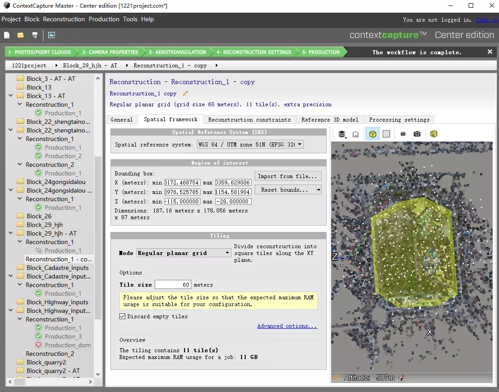Viewport: 499px width, 392px height.
Task: Open the layers display menu in 3D view
Action: (342, 134)
